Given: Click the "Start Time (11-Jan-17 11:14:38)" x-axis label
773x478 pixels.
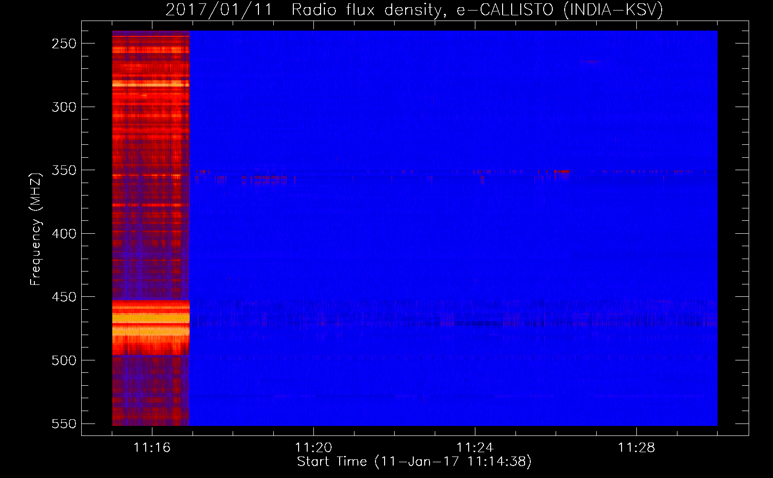Looking at the screenshot, I should 414,462.
